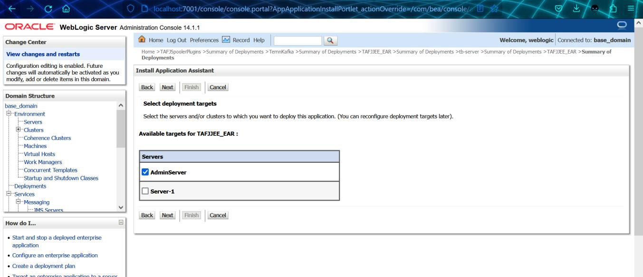The height and width of the screenshot is (277, 643).
Task: Collapse the Environment tree node
Action: pyautogui.click(x=8, y=114)
